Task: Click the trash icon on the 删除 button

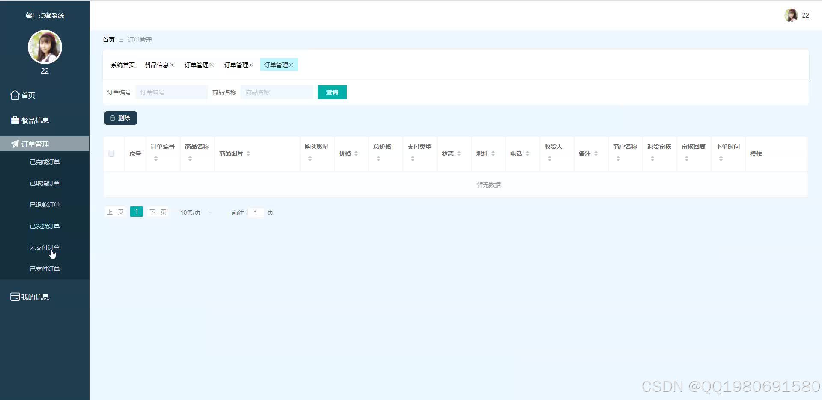Action: [113, 118]
